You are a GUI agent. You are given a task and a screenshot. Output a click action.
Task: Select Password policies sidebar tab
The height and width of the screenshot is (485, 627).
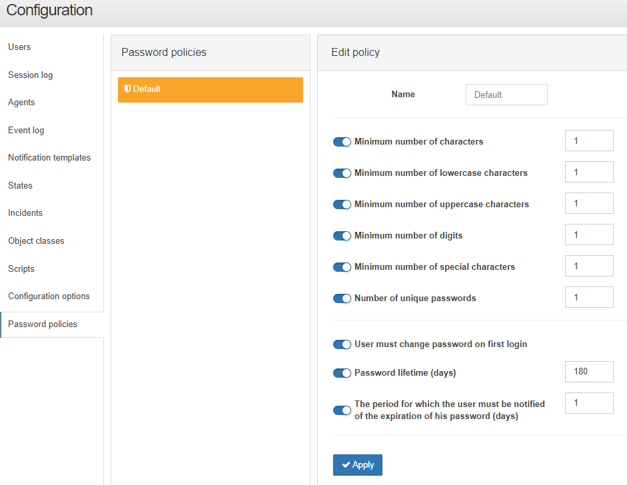pyautogui.click(x=52, y=324)
